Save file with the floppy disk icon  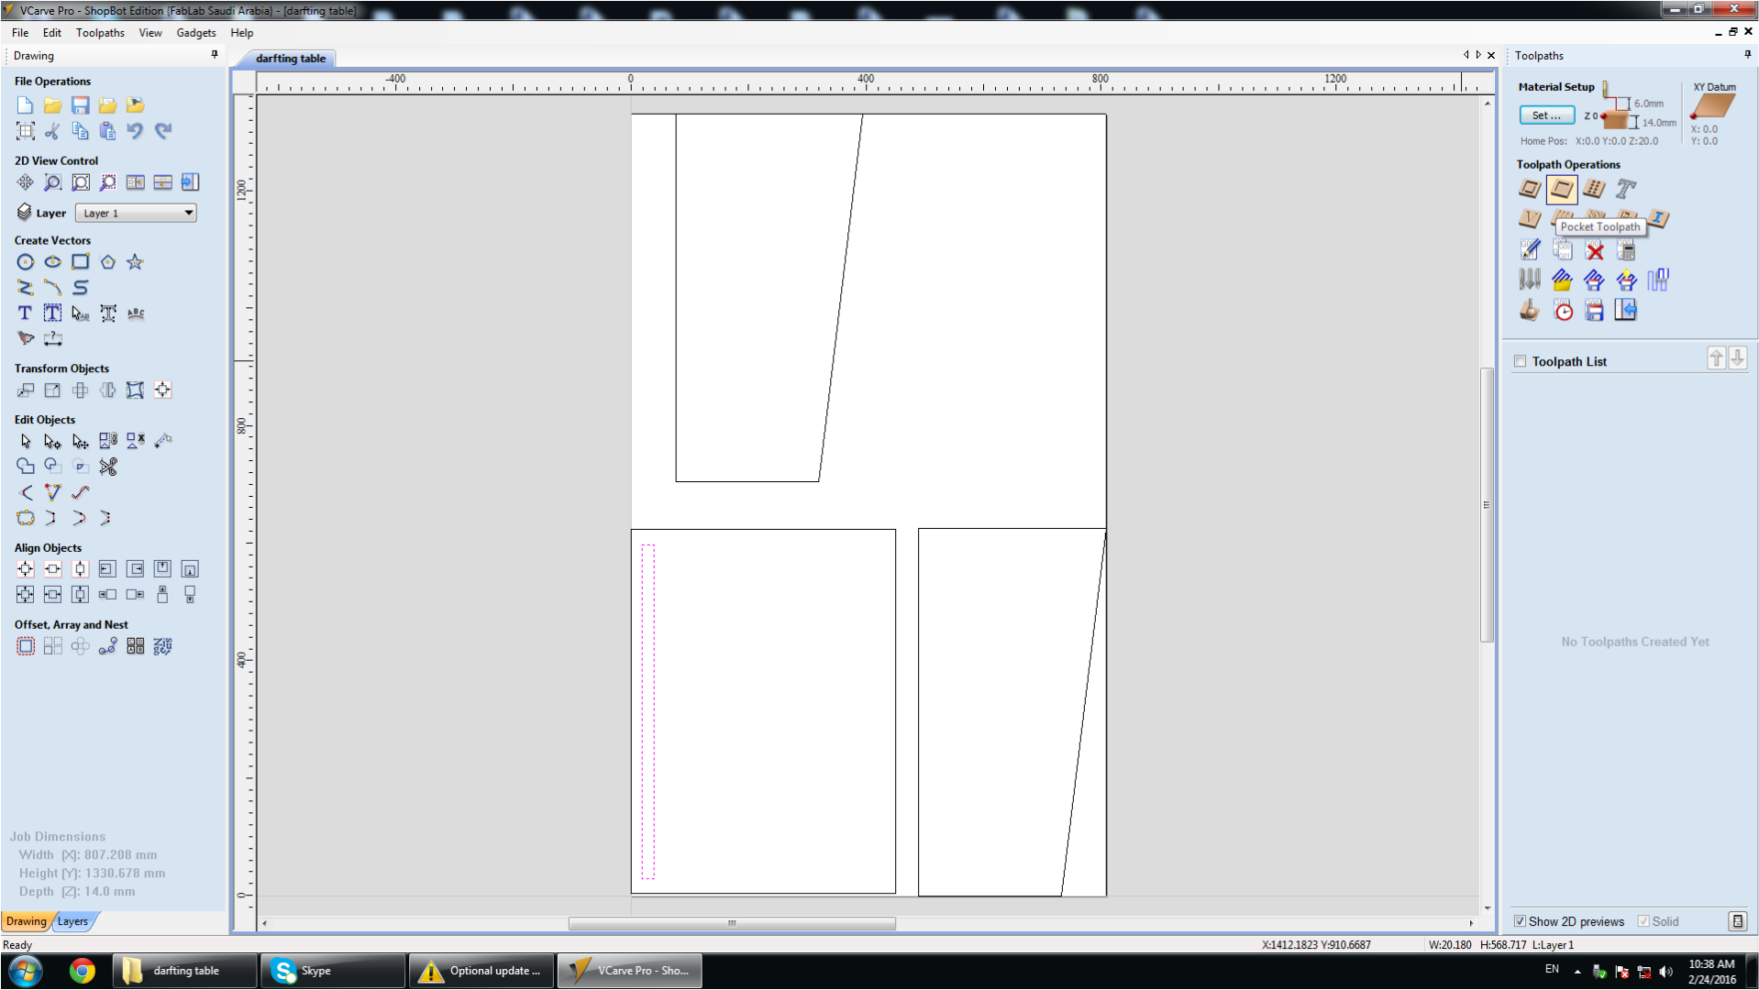(81, 105)
